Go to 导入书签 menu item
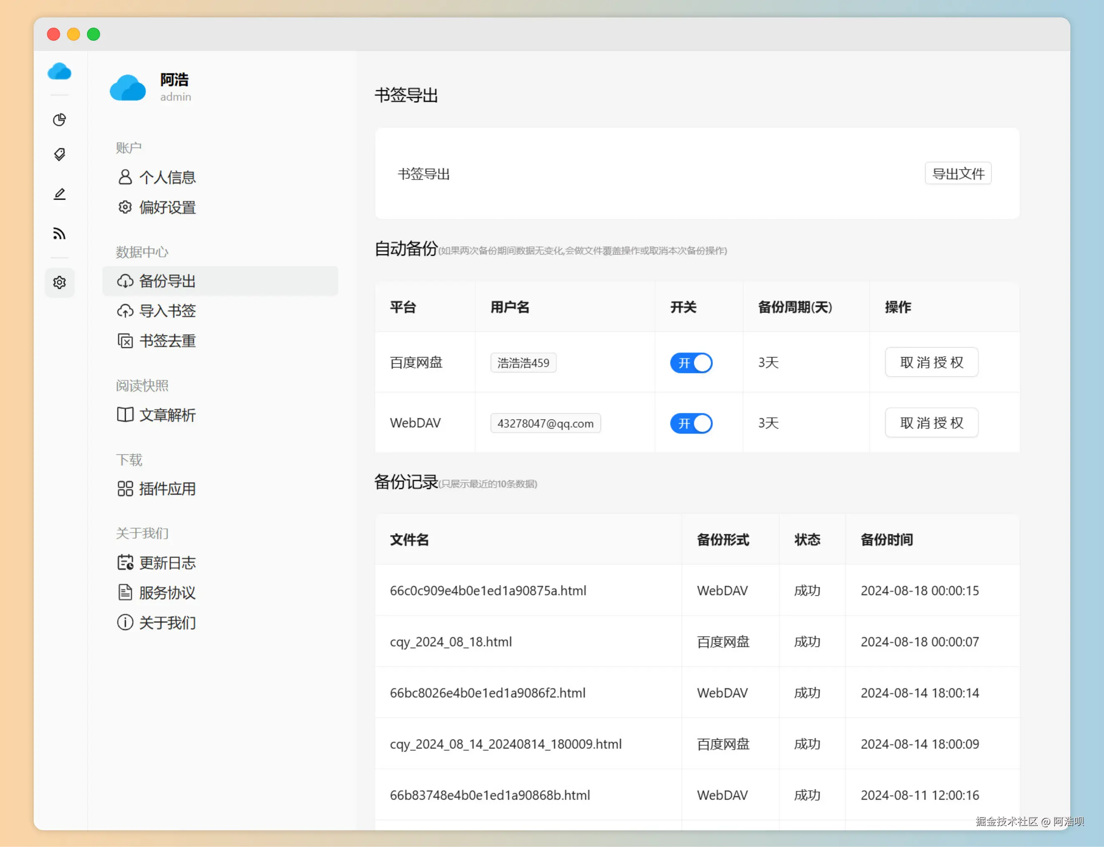 (x=167, y=311)
